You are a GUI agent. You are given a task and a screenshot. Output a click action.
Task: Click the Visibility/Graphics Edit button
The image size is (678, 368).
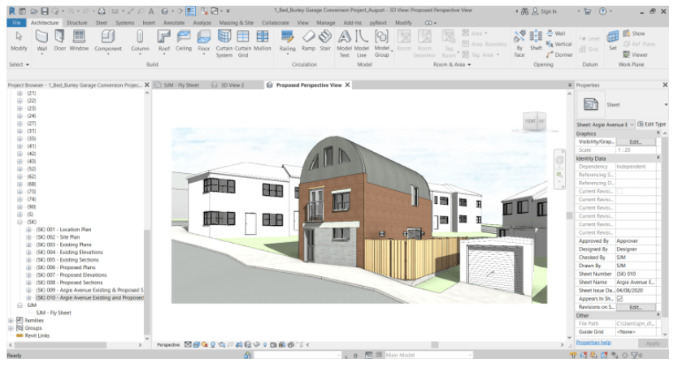click(x=636, y=141)
